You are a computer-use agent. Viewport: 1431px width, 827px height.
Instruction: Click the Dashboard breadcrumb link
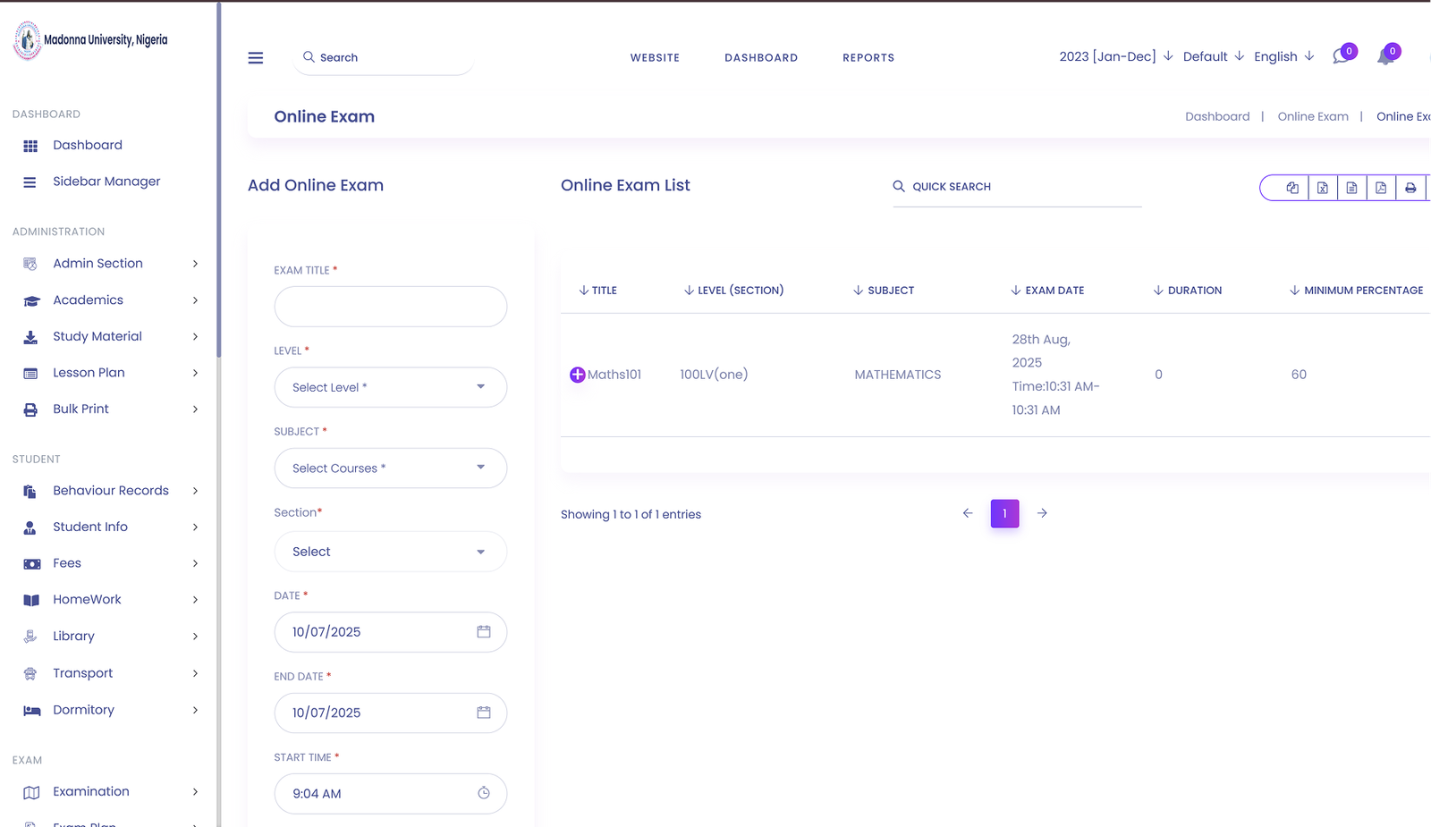1217,116
